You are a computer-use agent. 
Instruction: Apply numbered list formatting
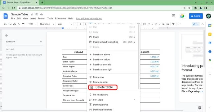(156, 24)
